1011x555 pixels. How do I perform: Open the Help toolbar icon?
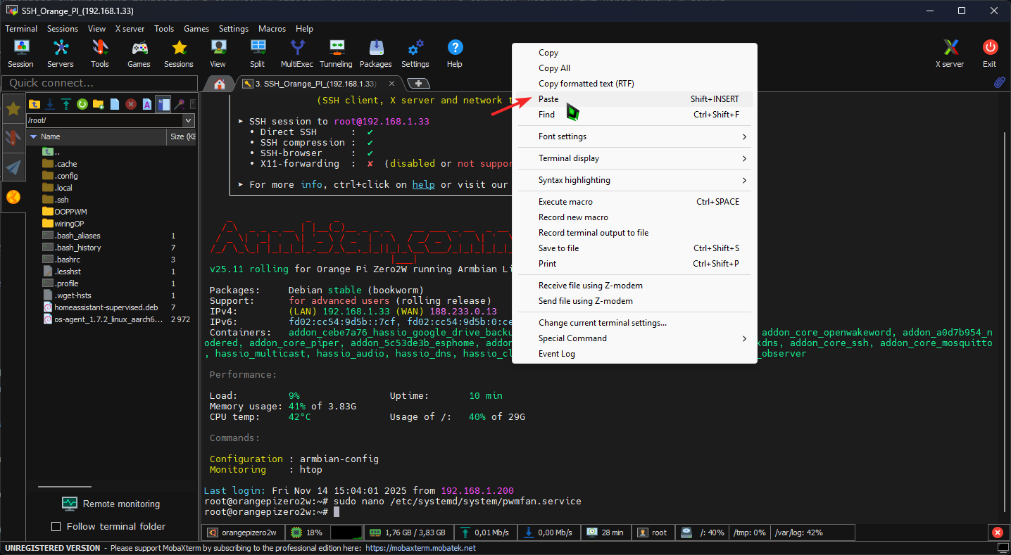(455, 53)
